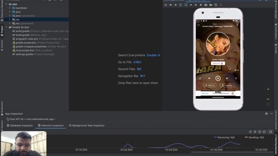Screen dimensions: 278x156
Task: Open the Pixel API 34 process dropdown
Action: coord(31,119)
